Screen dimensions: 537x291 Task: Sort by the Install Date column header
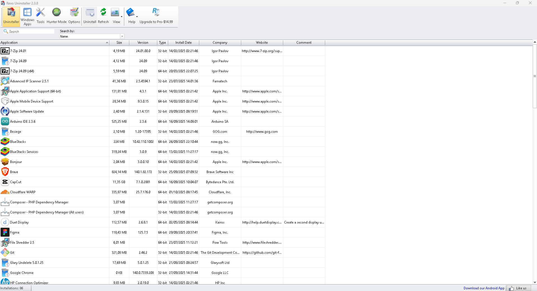tap(184, 43)
